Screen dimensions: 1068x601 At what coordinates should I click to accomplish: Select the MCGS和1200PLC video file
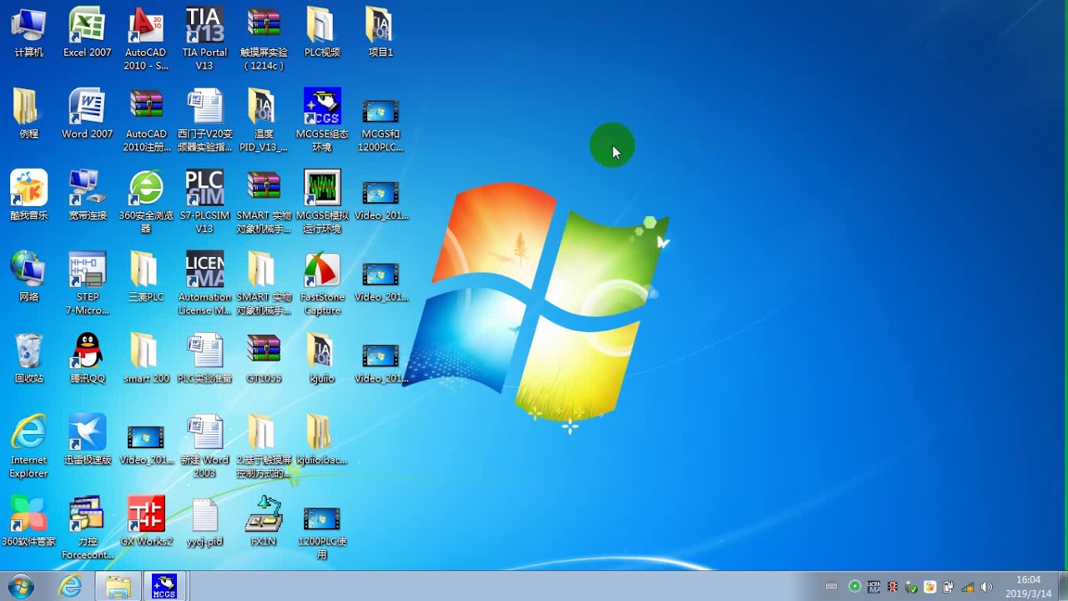[380, 125]
